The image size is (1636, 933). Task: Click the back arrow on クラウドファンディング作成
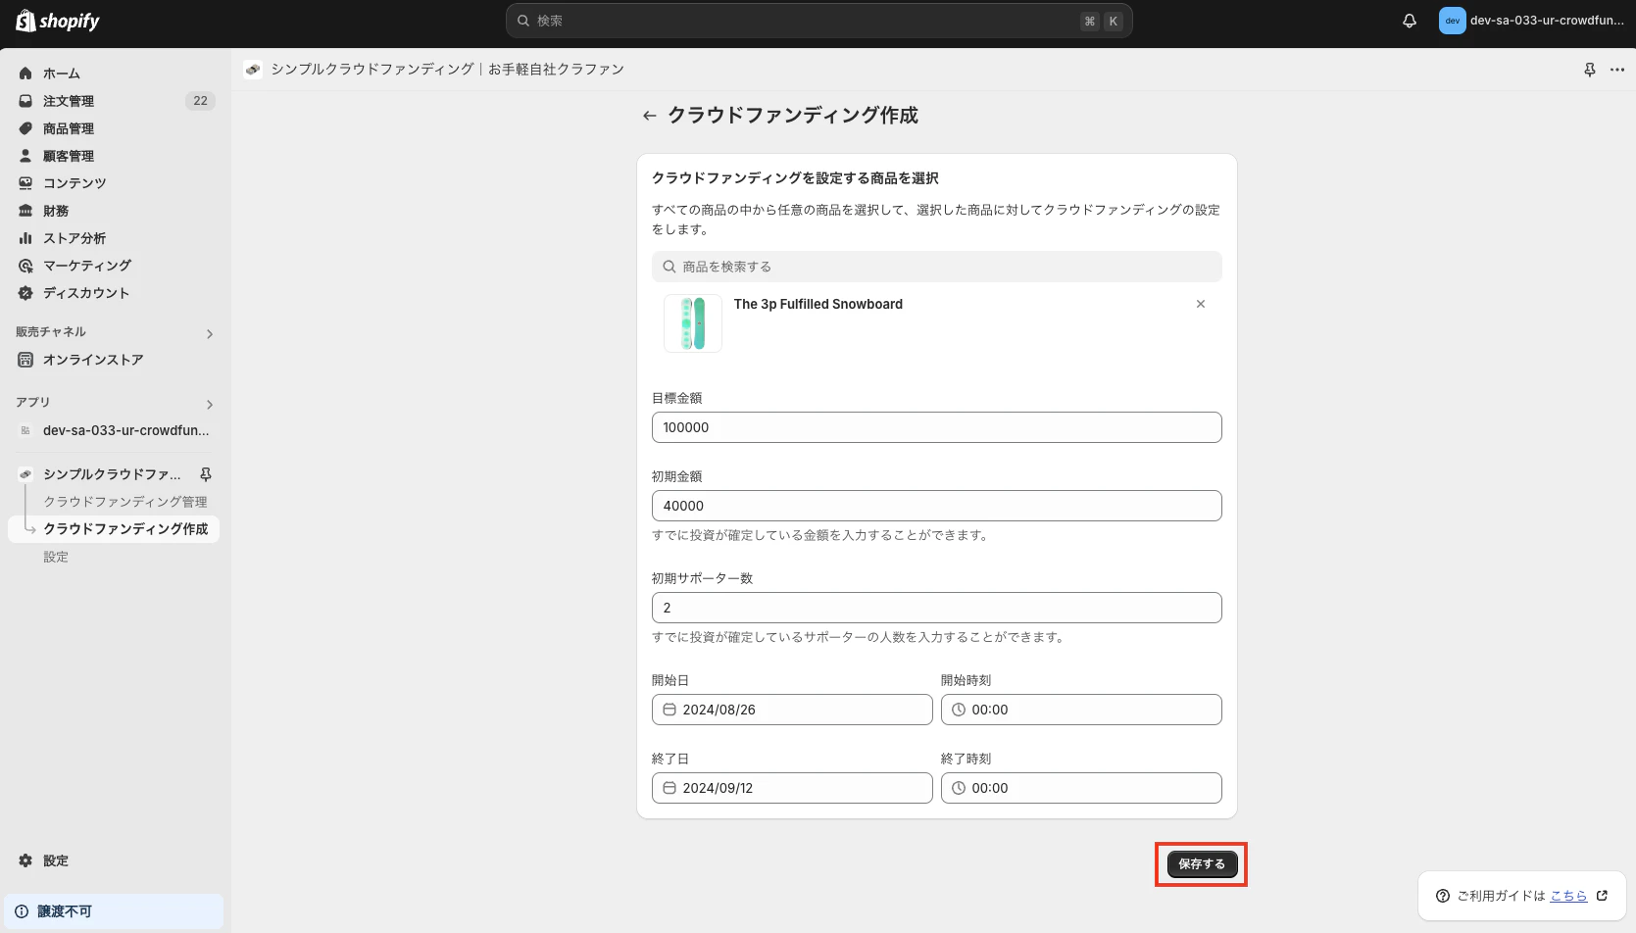click(649, 115)
